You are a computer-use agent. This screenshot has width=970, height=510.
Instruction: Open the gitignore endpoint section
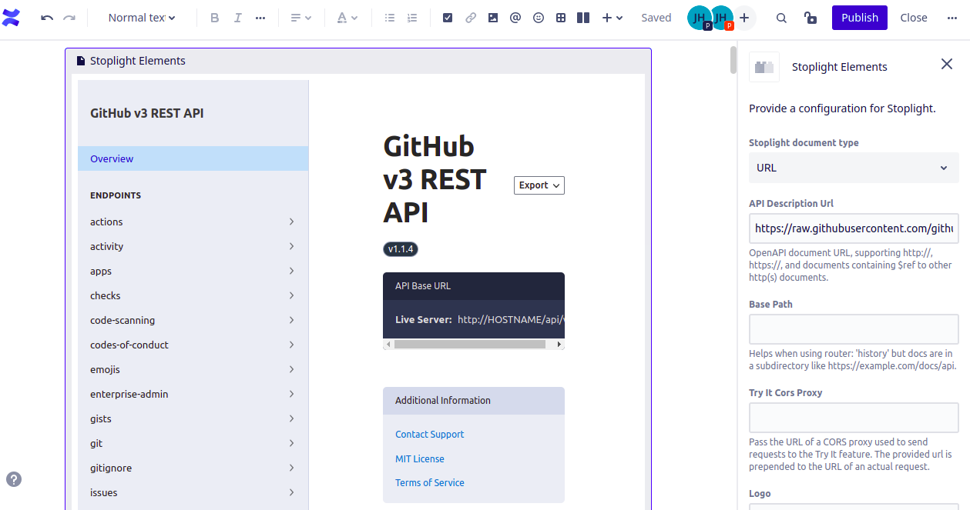193,468
